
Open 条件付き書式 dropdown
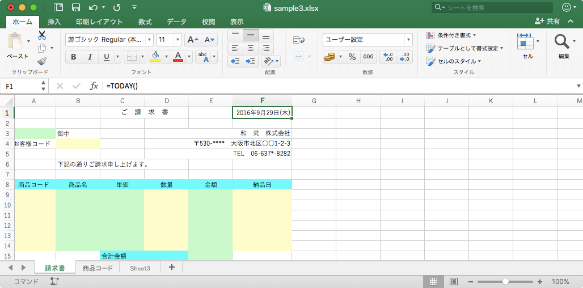pyautogui.click(x=451, y=35)
